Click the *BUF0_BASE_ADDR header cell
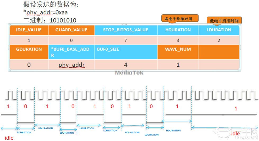Screen dimensions: 259x141 pos(71,52)
